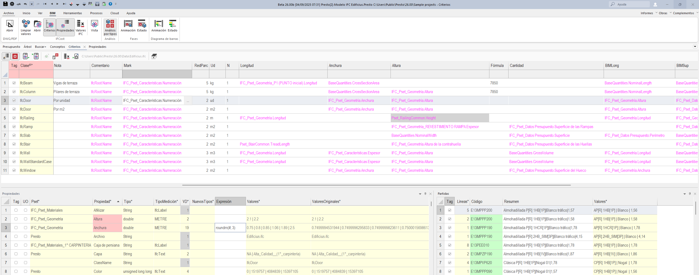The width and height of the screenshot is (699, 275).
Task: Switch to the Herramientas ribbon tab
Action: tap(72, 13)
